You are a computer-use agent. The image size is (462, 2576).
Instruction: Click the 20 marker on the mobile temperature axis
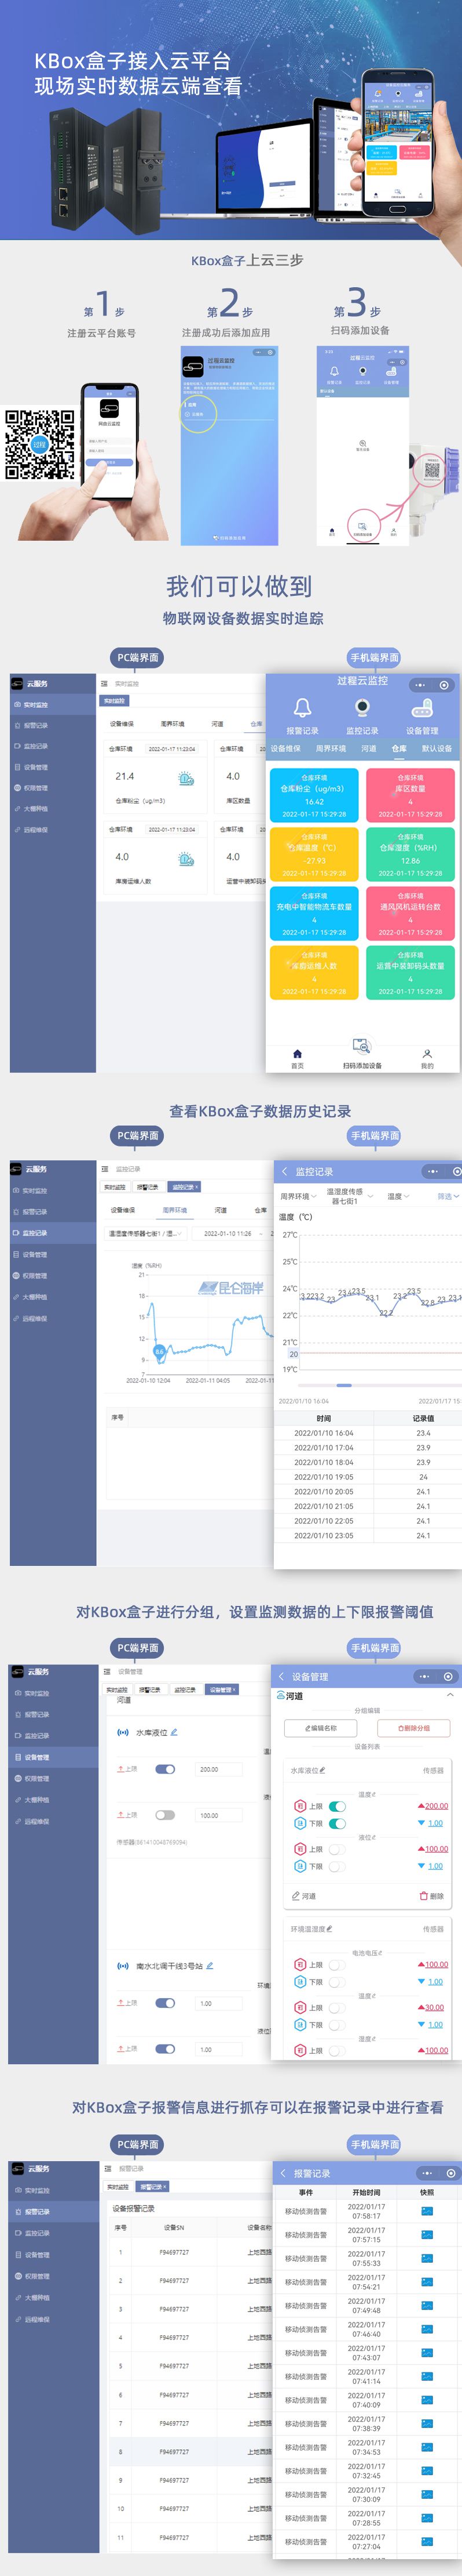coord(294,1354)
